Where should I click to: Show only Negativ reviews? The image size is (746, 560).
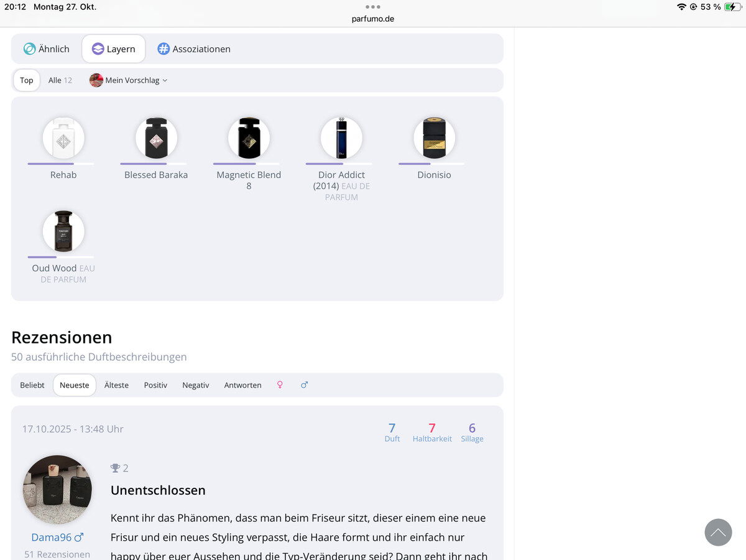(195, 385)
